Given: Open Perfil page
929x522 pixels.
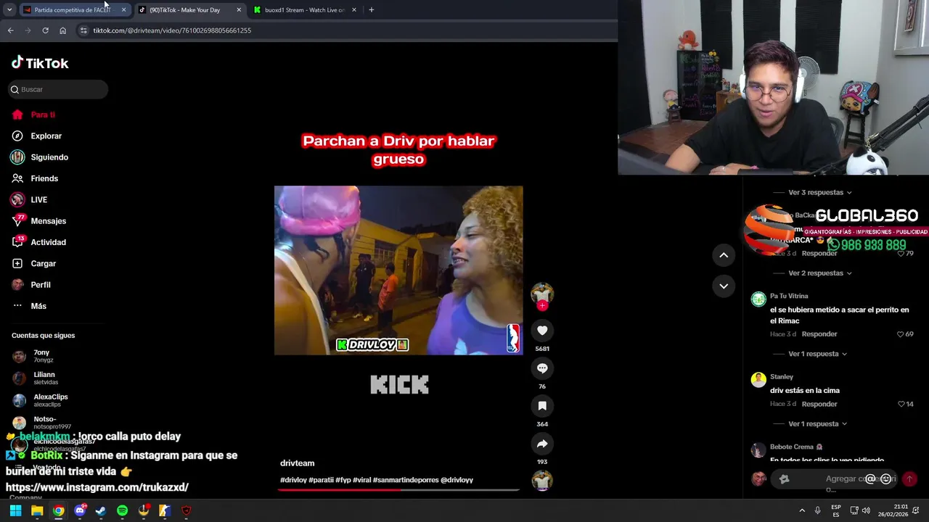Looking at the screenshot, I should coord(31,285).
